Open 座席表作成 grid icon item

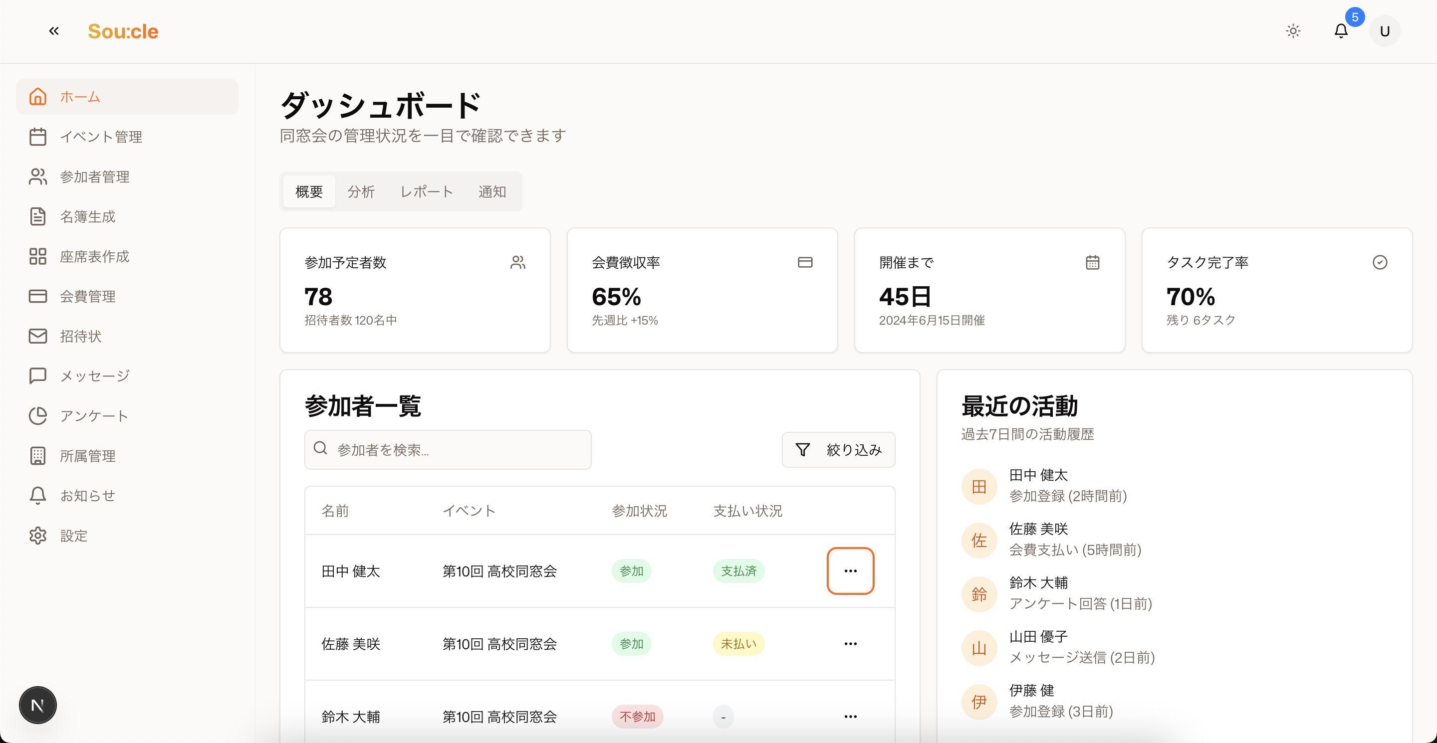tap(94, 256)
